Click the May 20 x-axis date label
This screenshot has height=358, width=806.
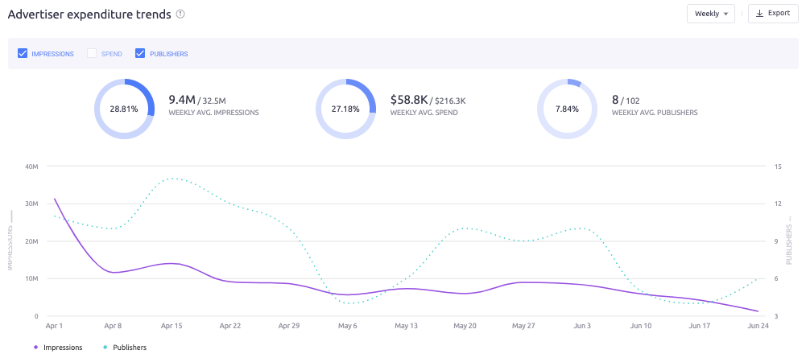point(465,326)
